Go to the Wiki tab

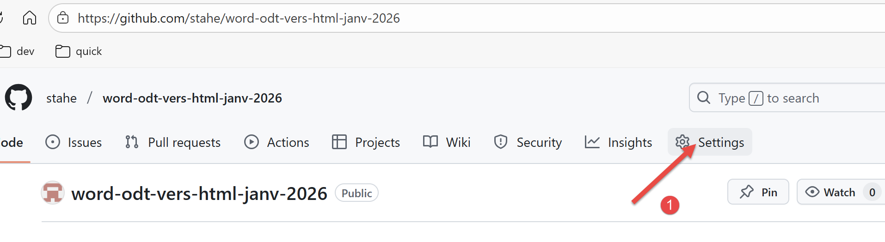pyautogui.click(x=447, y=142)
